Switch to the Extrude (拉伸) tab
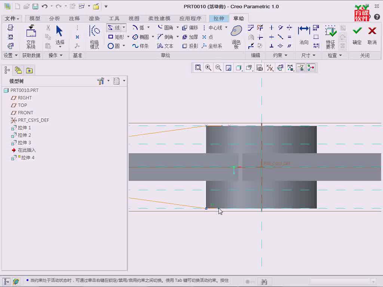 (218, 18)
